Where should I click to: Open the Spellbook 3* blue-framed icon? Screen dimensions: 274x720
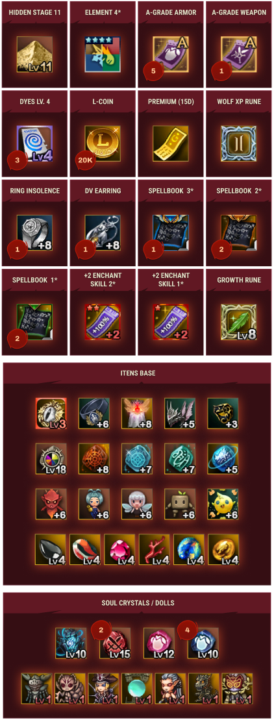(170, 233)
